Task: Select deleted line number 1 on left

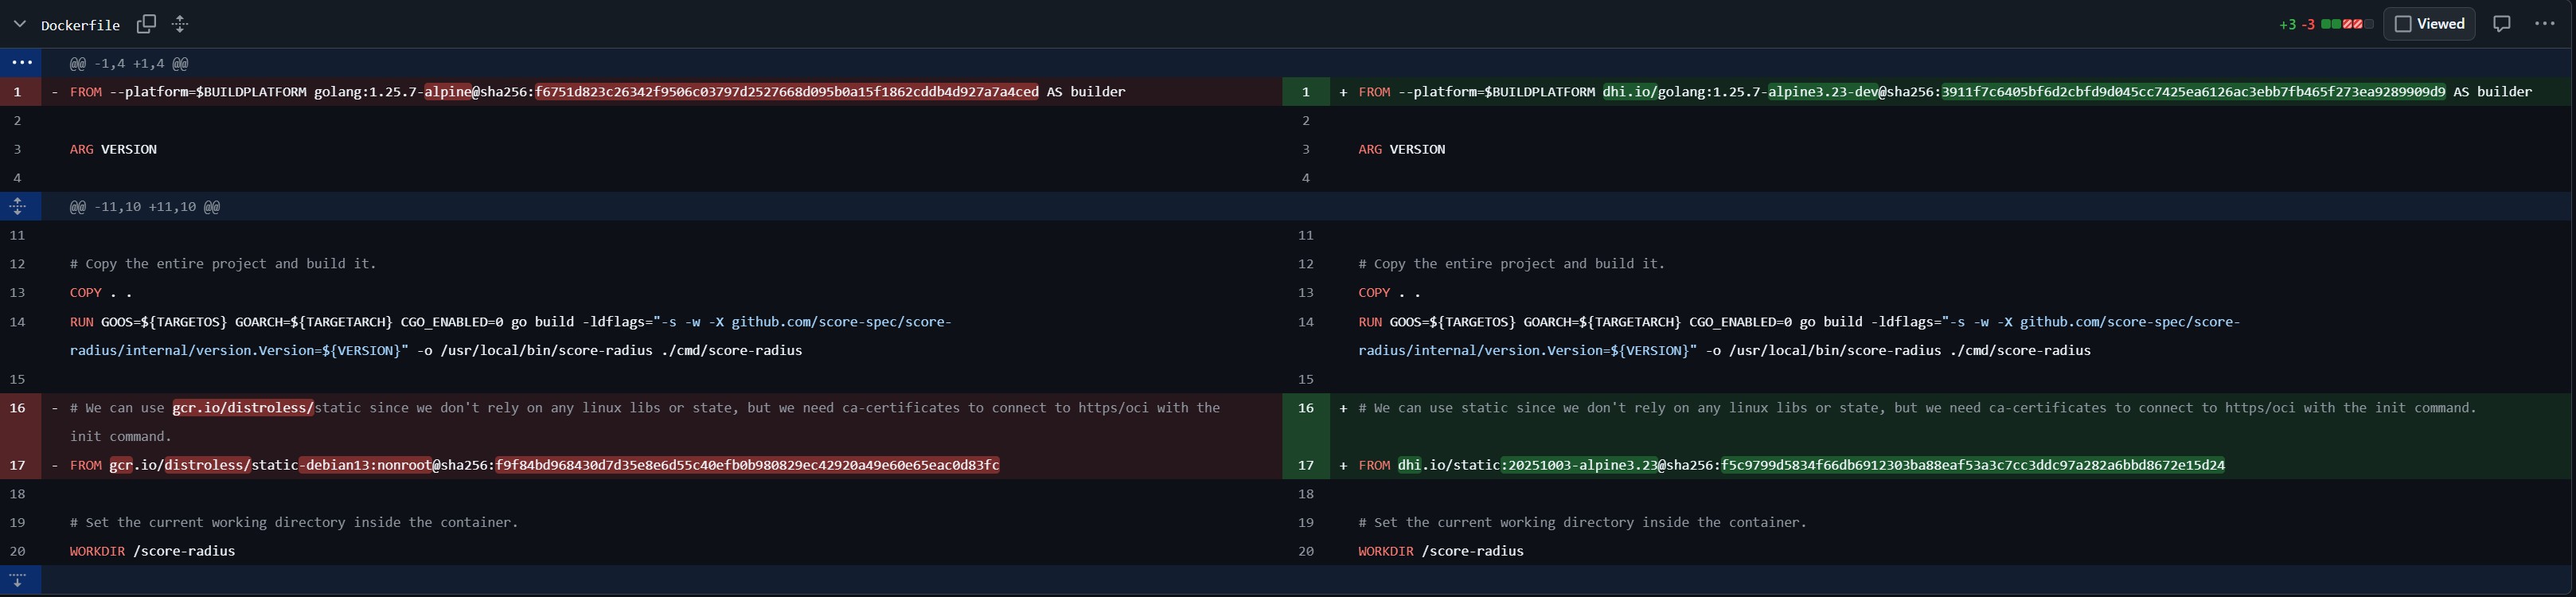Action: point(18,92)
